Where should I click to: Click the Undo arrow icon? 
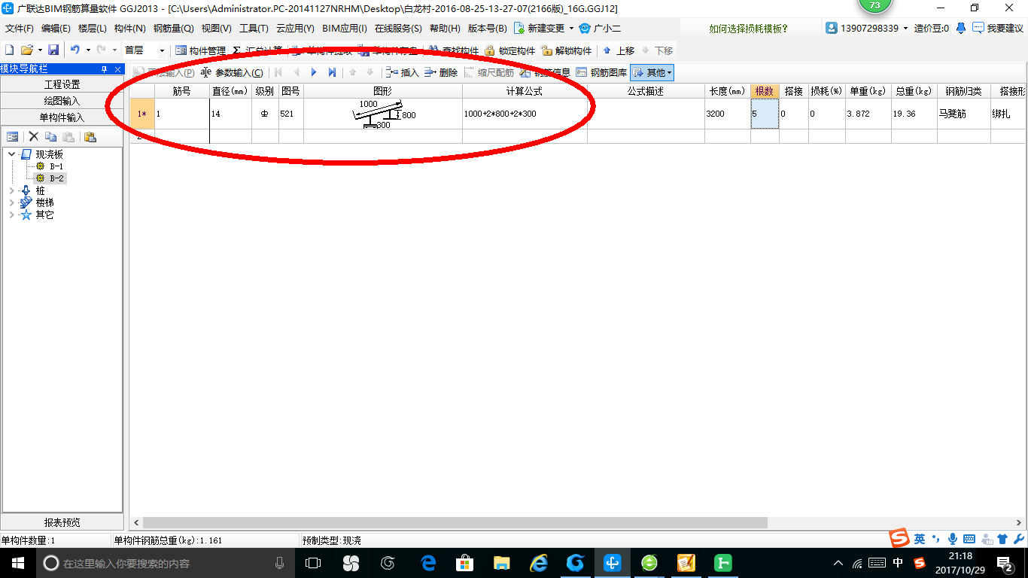click(75, 50)
